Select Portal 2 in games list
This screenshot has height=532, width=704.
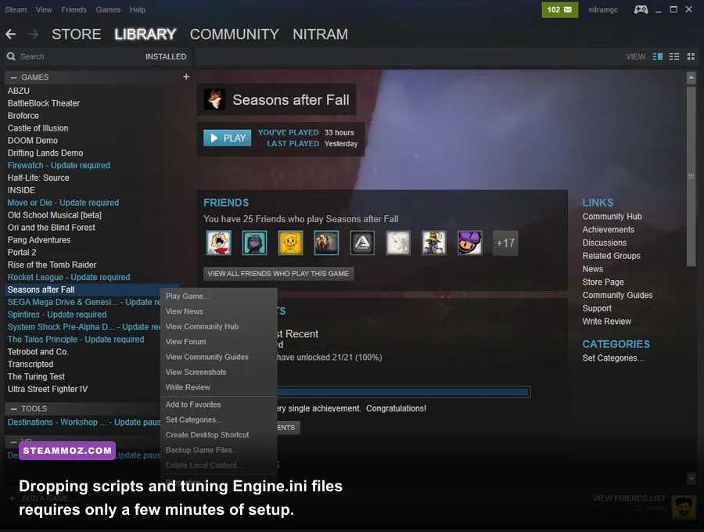pyautogui.click(x=22, y=252)
